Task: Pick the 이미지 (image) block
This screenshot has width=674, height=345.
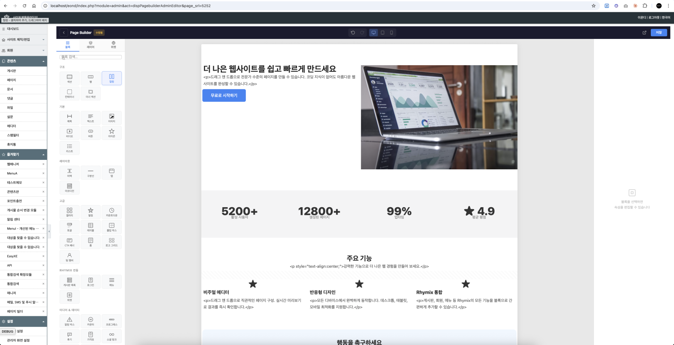Action: click(x=112, y=118)
